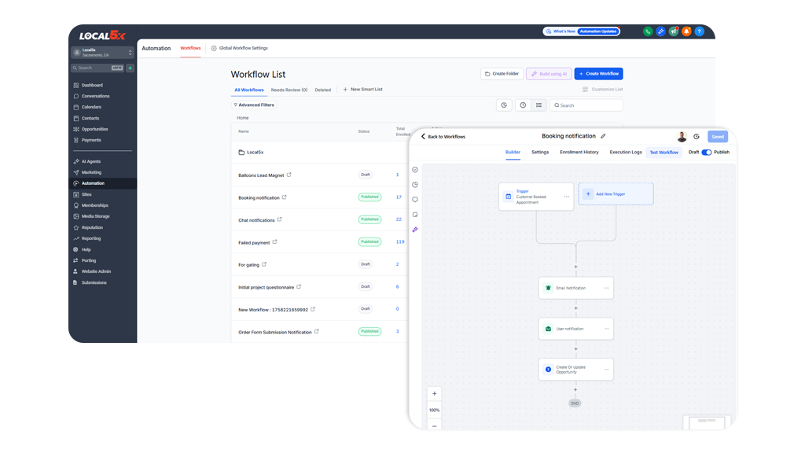Select Automation in the left sidebar
Screen dimensions: 805x453
click(x=93, y=183)
